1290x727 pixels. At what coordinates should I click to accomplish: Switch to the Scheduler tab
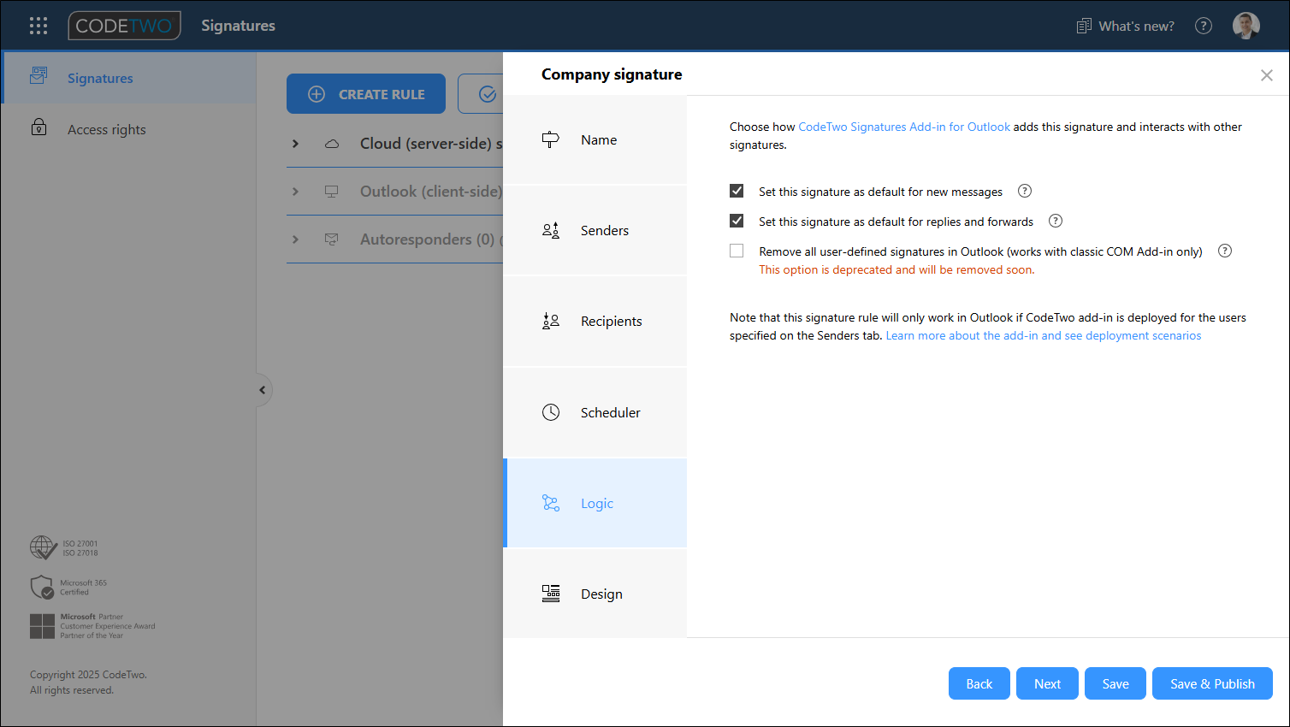[x=595, y=412]
